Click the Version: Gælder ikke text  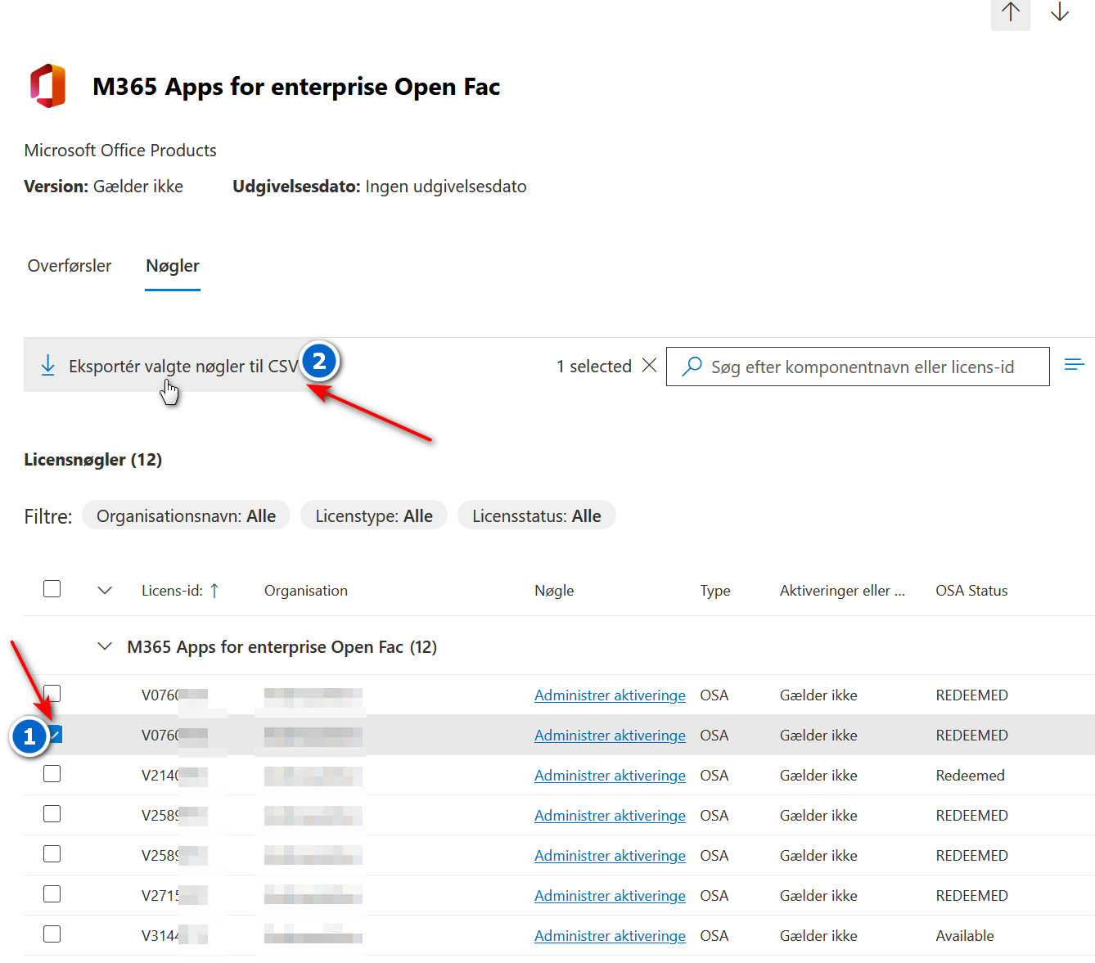104,187
